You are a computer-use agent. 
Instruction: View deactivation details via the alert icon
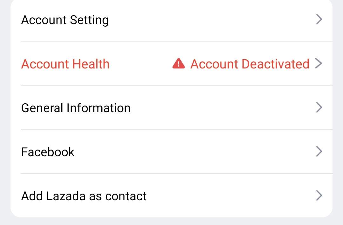pyautogui.click(x=178, y=63)
